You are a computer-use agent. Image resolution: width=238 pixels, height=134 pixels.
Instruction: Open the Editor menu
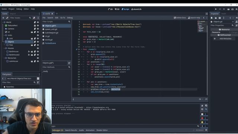(x=26, y=9)
